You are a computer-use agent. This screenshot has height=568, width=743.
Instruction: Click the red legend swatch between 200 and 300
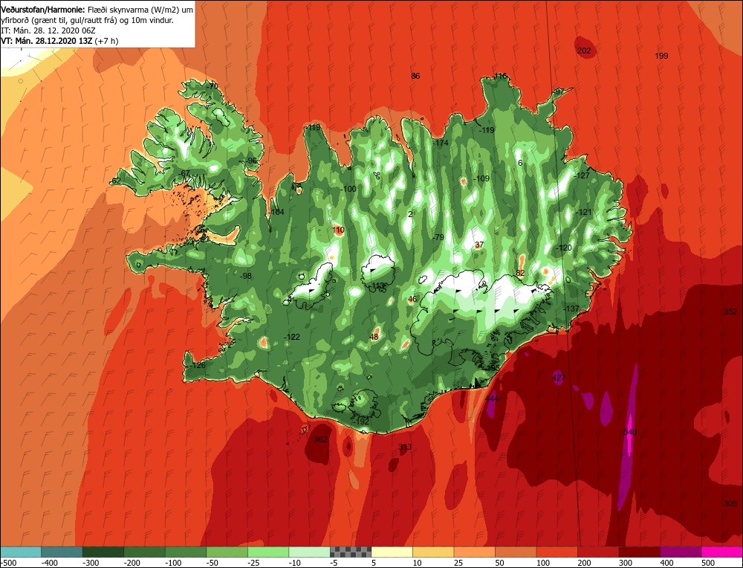click(598, 552)
